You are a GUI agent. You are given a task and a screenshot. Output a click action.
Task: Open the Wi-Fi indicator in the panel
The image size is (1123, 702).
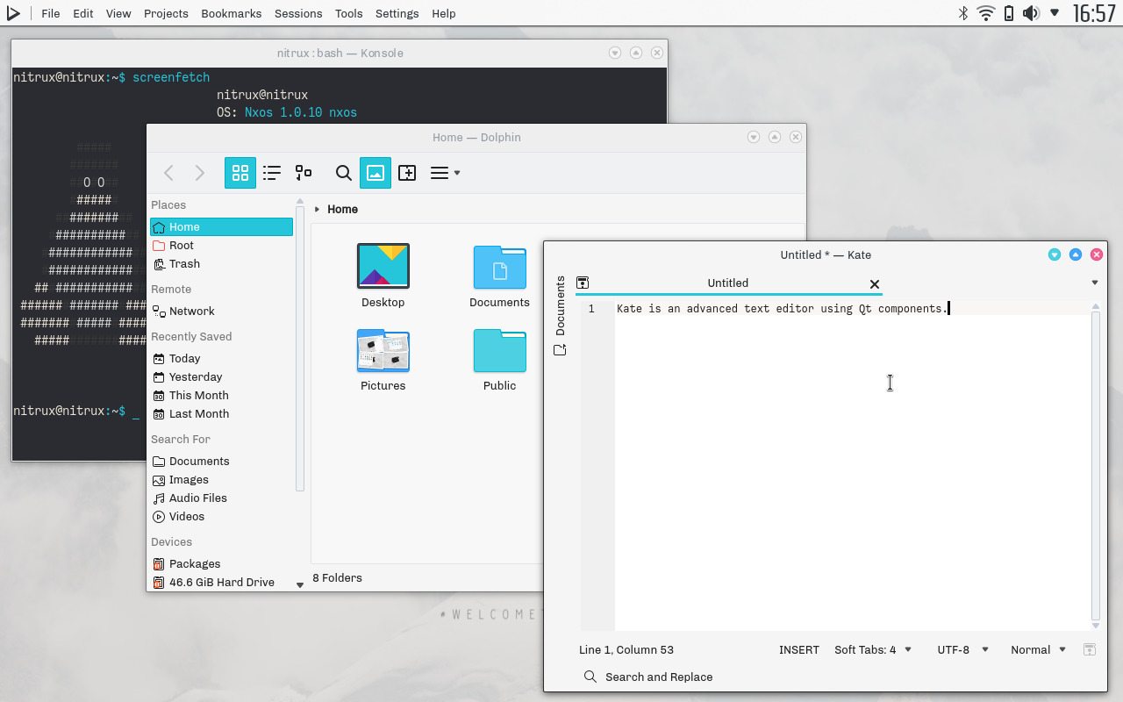986,13
